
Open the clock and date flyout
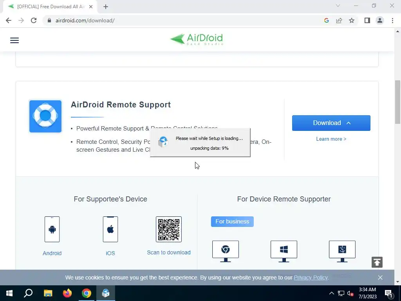[367, 293]
